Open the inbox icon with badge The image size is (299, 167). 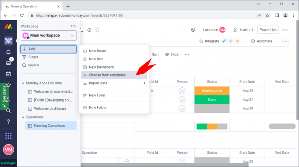tap(8, 63)
